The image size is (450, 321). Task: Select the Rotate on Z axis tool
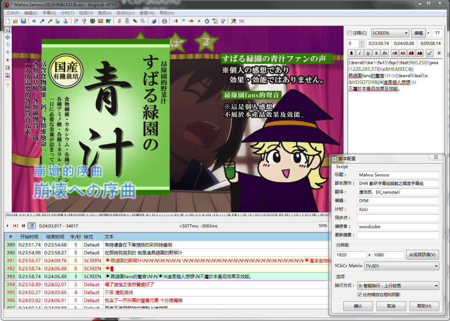[x=7, y=45]
